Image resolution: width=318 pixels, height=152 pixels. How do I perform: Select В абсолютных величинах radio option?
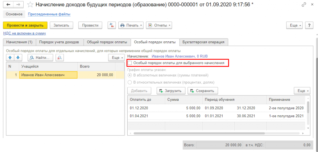pos(130,75)
